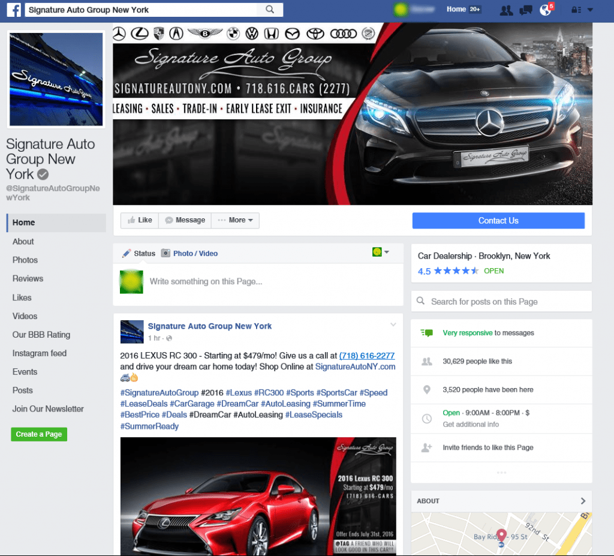Open the red Lexus RC 300 post image
The width and height of the screenshot is (614, 556).
(258, 496)
